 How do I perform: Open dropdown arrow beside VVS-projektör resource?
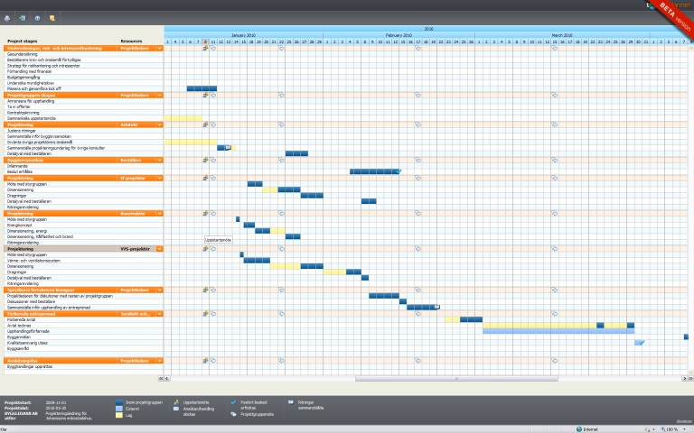tap(159, 249)
